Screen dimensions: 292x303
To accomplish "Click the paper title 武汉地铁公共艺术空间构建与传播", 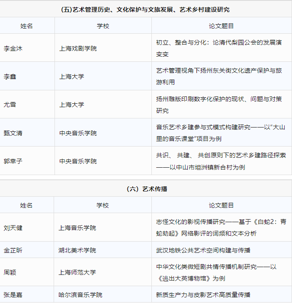I will pyautogui.click(x=203, y=250).
